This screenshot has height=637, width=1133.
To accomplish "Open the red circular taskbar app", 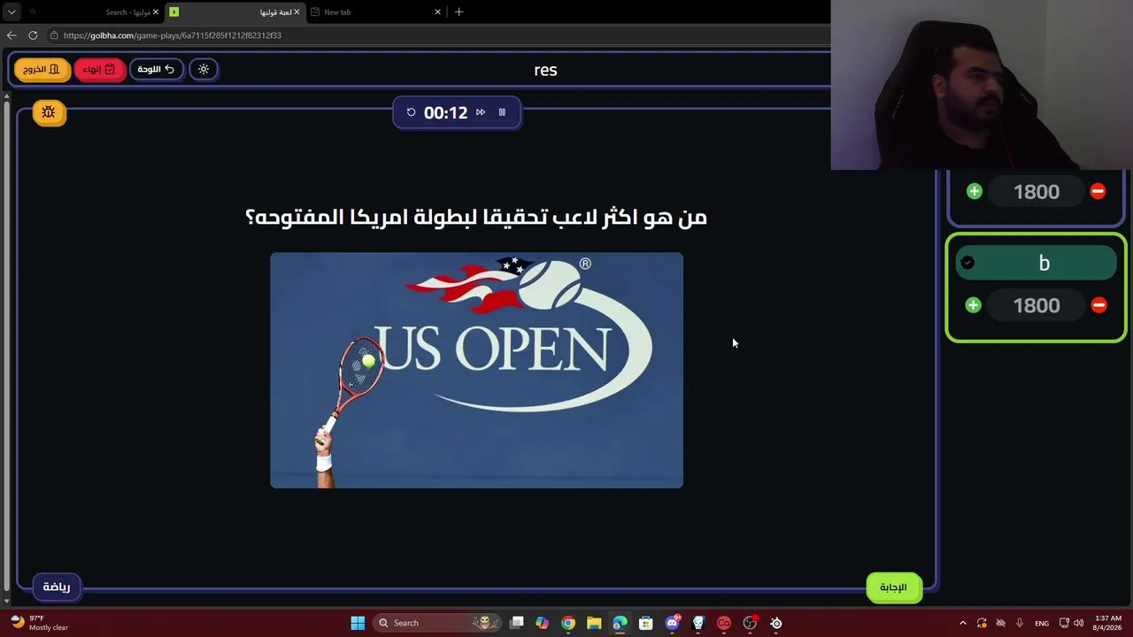I will [x=724, y=623].
